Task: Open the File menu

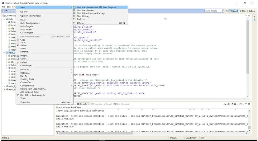Action: [x=4, y=7]
